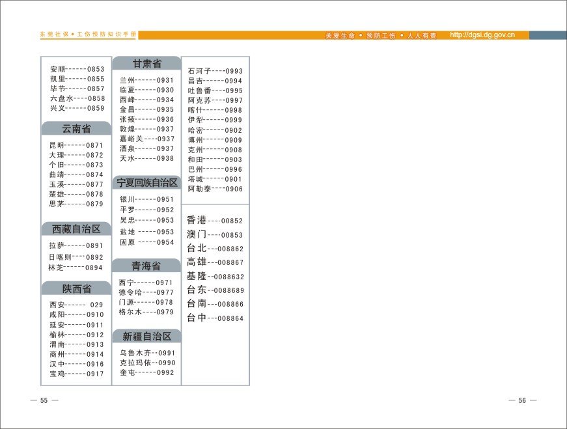The height and width of the screenshot is (429, 567).
Task: Click the 榆林 0912 entry
Action: point(77,335)
